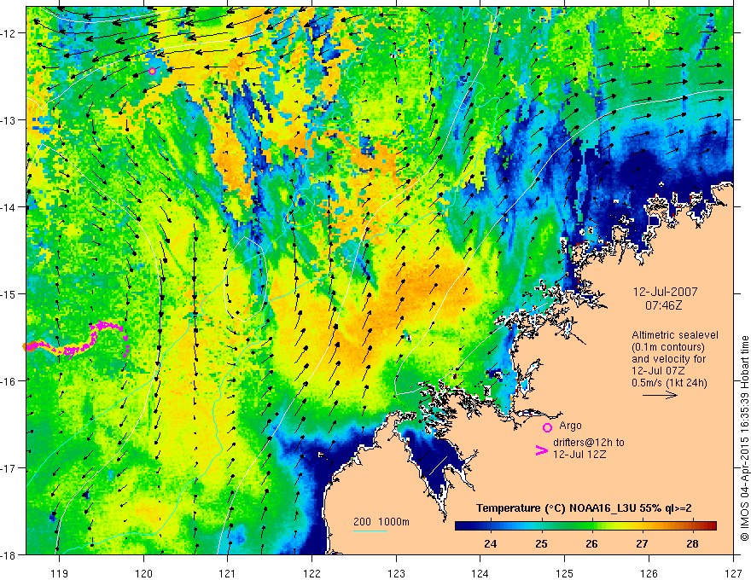Viewport: 751px width, 580px height.
Task: Click the time label 07:46Z
Action: (663, 304)
